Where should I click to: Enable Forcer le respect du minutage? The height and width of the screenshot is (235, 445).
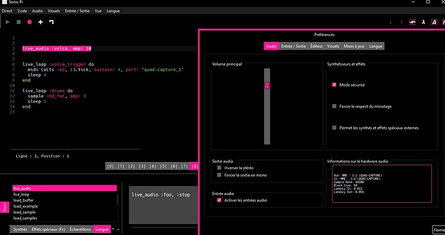point(334,106)
